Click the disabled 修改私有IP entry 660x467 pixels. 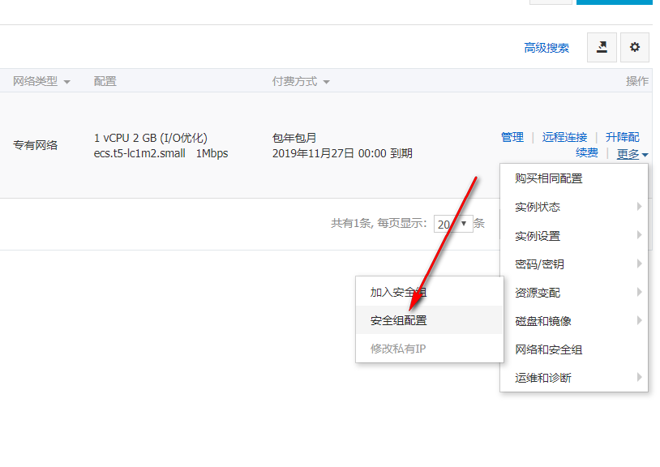point(430,349)
